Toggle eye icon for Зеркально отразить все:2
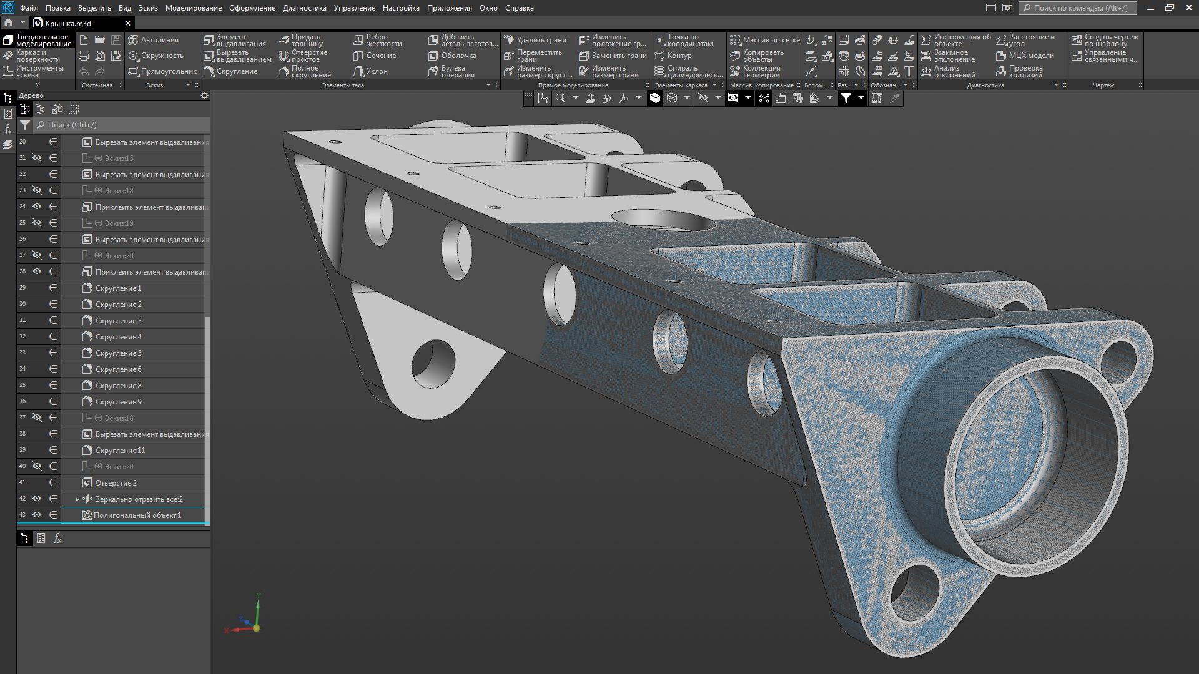 click(37, 499)
